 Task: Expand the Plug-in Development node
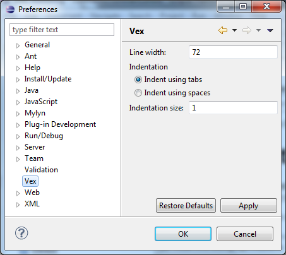18,125
